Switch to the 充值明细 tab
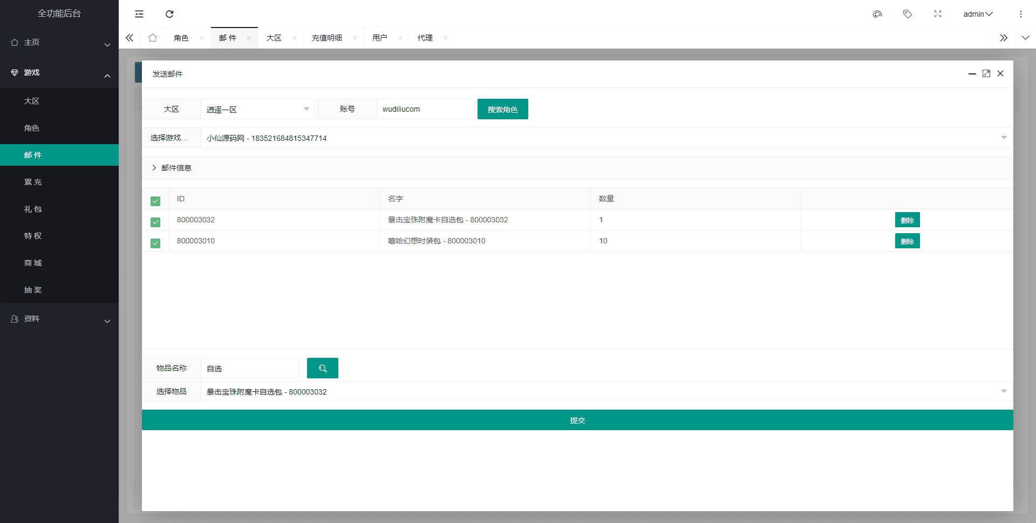 [x=327, y=38]
